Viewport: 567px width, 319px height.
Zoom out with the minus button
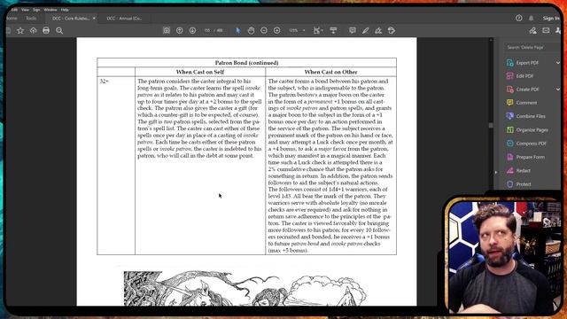(264, 31)
